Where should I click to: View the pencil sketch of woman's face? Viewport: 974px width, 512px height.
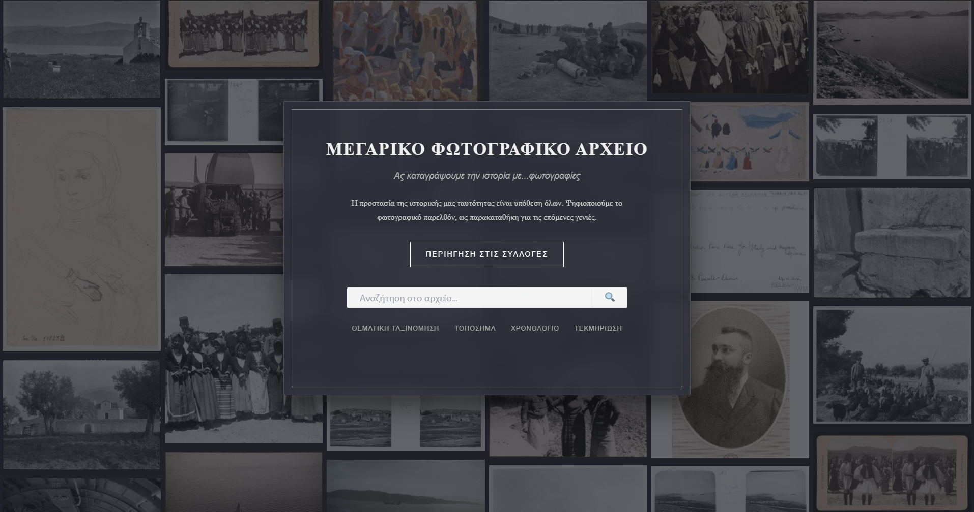tap(81, 229)
